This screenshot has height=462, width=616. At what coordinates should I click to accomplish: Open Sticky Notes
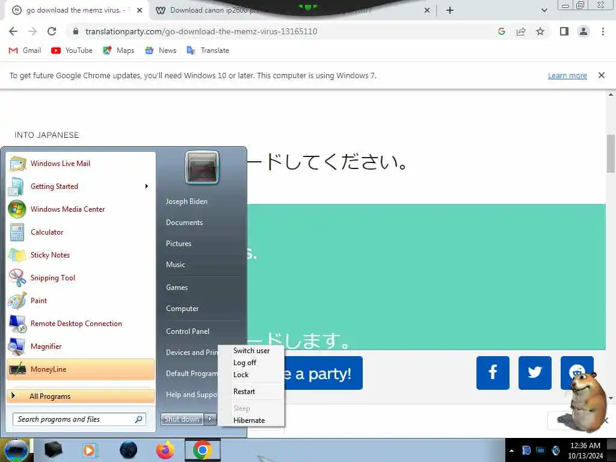81,254
